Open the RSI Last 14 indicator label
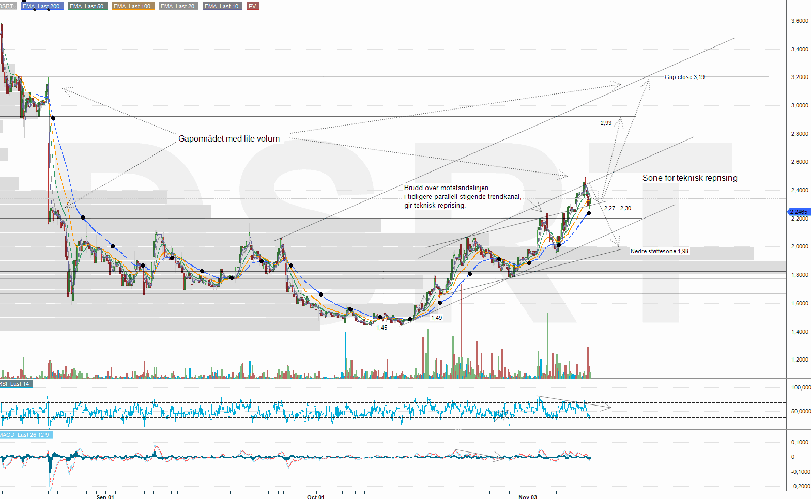Image resolution: width=811 pixels, height=499 pixels. point(16,384)
